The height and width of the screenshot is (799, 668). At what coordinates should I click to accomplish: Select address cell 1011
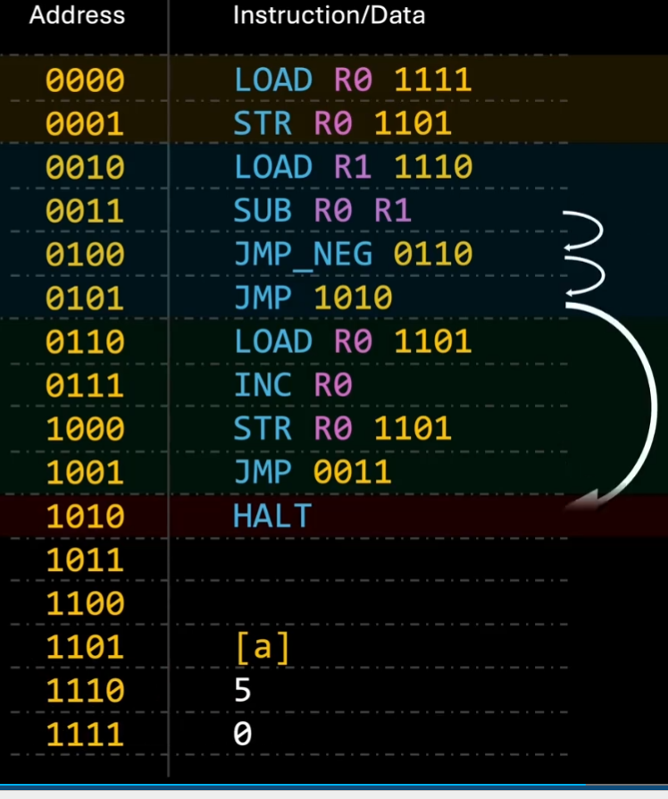(85, 560)
